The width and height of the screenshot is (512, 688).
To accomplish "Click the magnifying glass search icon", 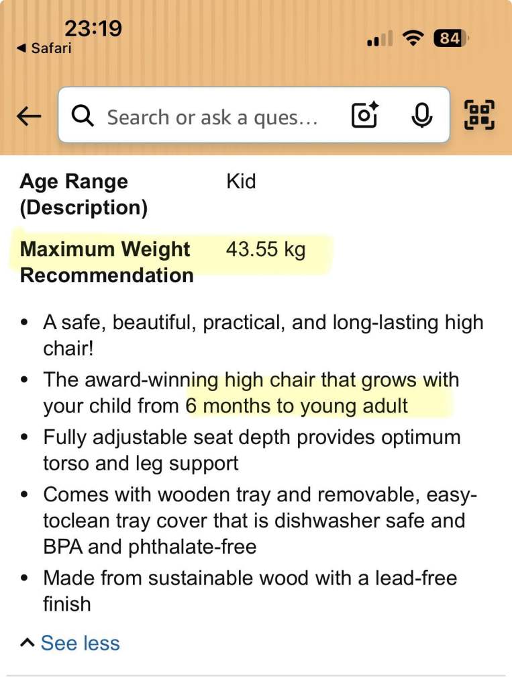I will (x=83, y=117).
